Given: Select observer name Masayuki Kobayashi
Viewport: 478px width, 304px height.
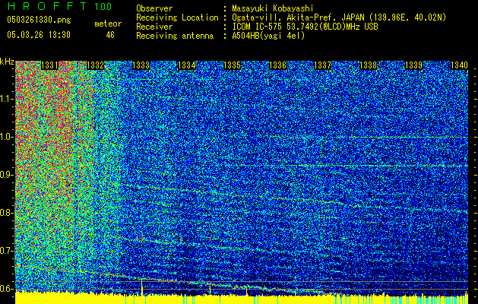Looking at the screenshot, I should pos(272,8).
